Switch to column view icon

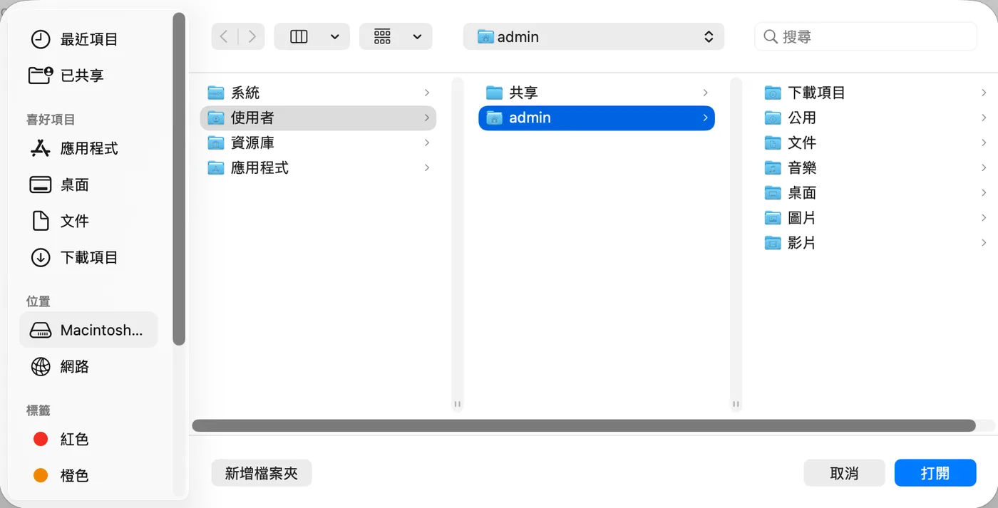(299, 36)
